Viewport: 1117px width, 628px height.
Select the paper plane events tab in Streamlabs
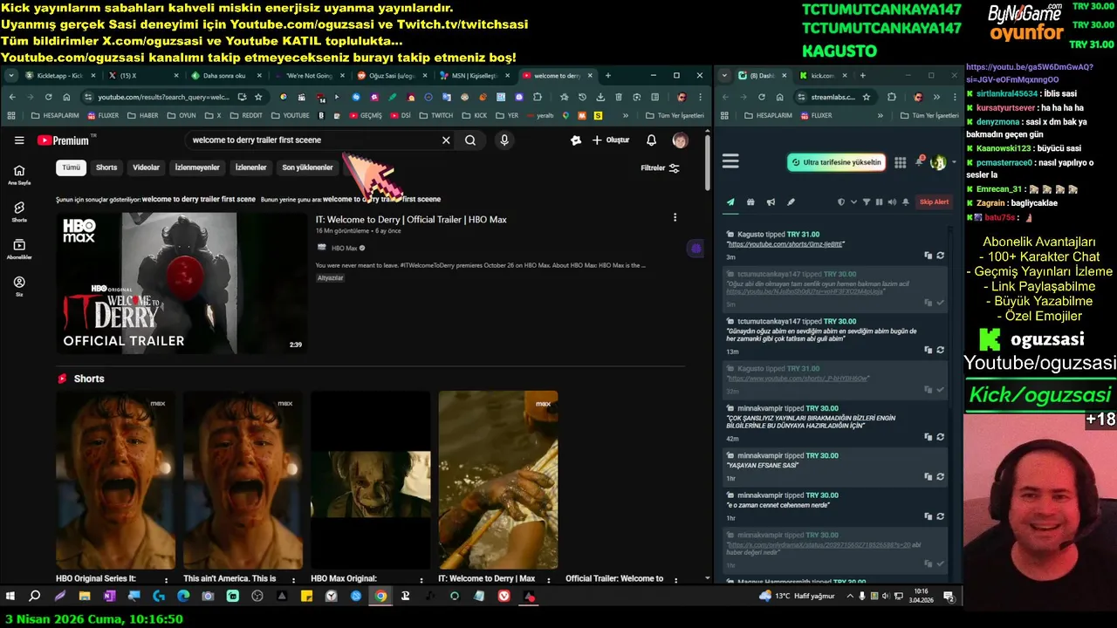click(x=730, y=202)
